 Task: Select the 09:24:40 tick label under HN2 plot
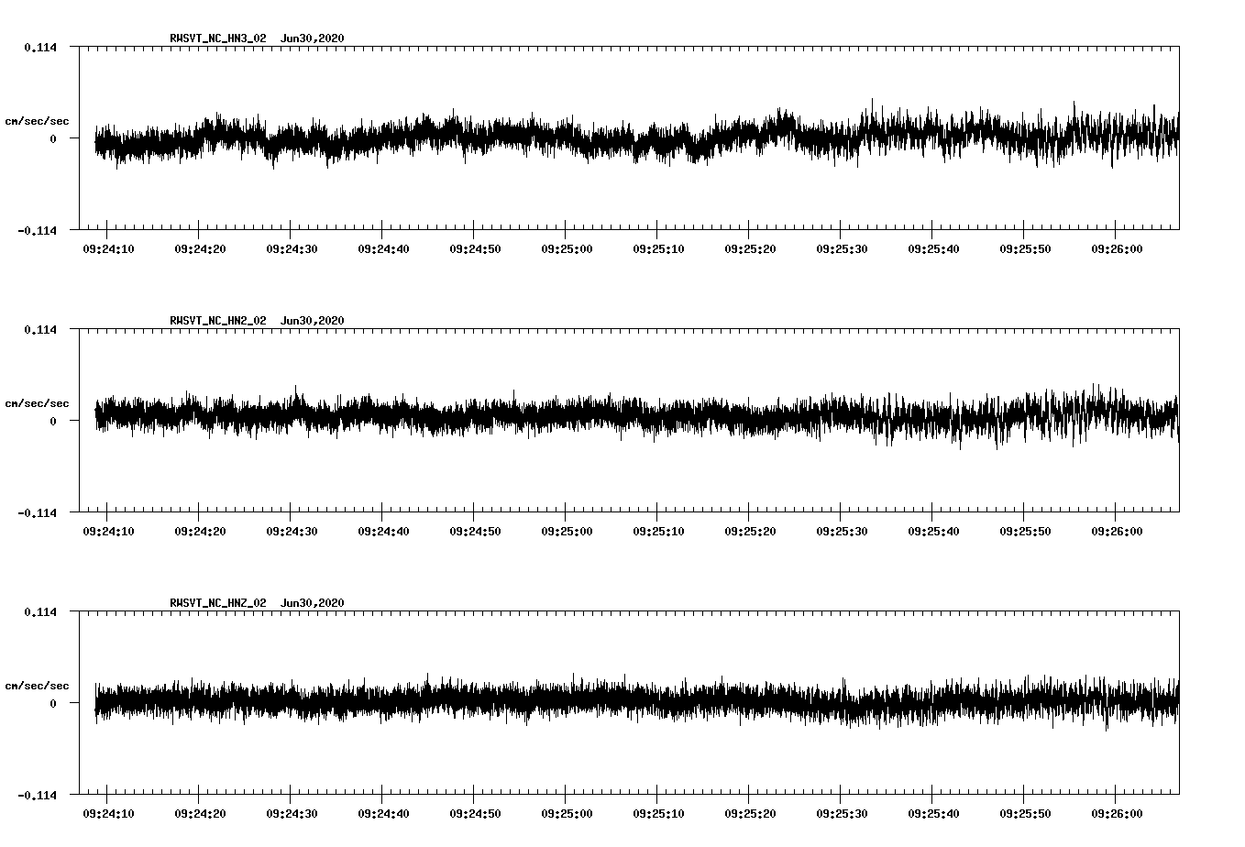click(x=383, y=531)
